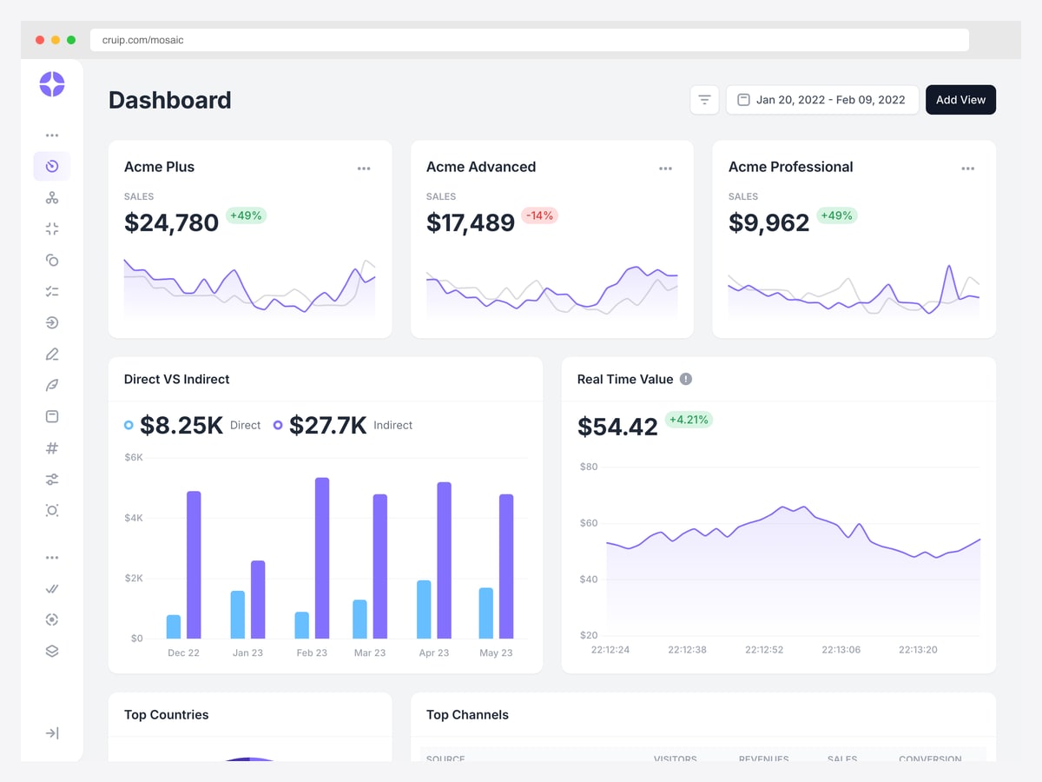
Task: Click the $80 y-axis label
Action: pyautogui.click(x=589, y=467)
